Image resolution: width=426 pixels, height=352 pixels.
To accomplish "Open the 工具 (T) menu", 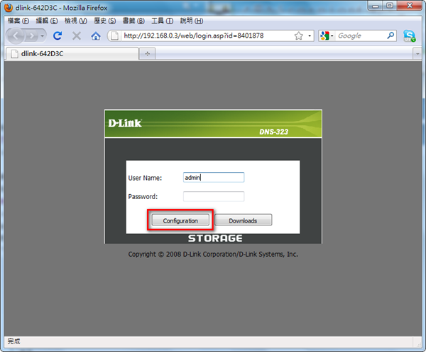I will click(x=162, y=21).
